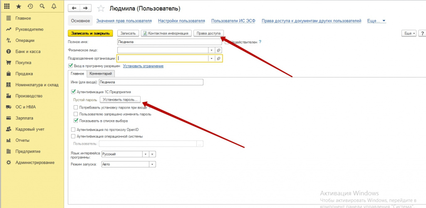Screen dimensions: 426x208
Task: Click the Руководителю chart icon
Action: tap(9, 29)
